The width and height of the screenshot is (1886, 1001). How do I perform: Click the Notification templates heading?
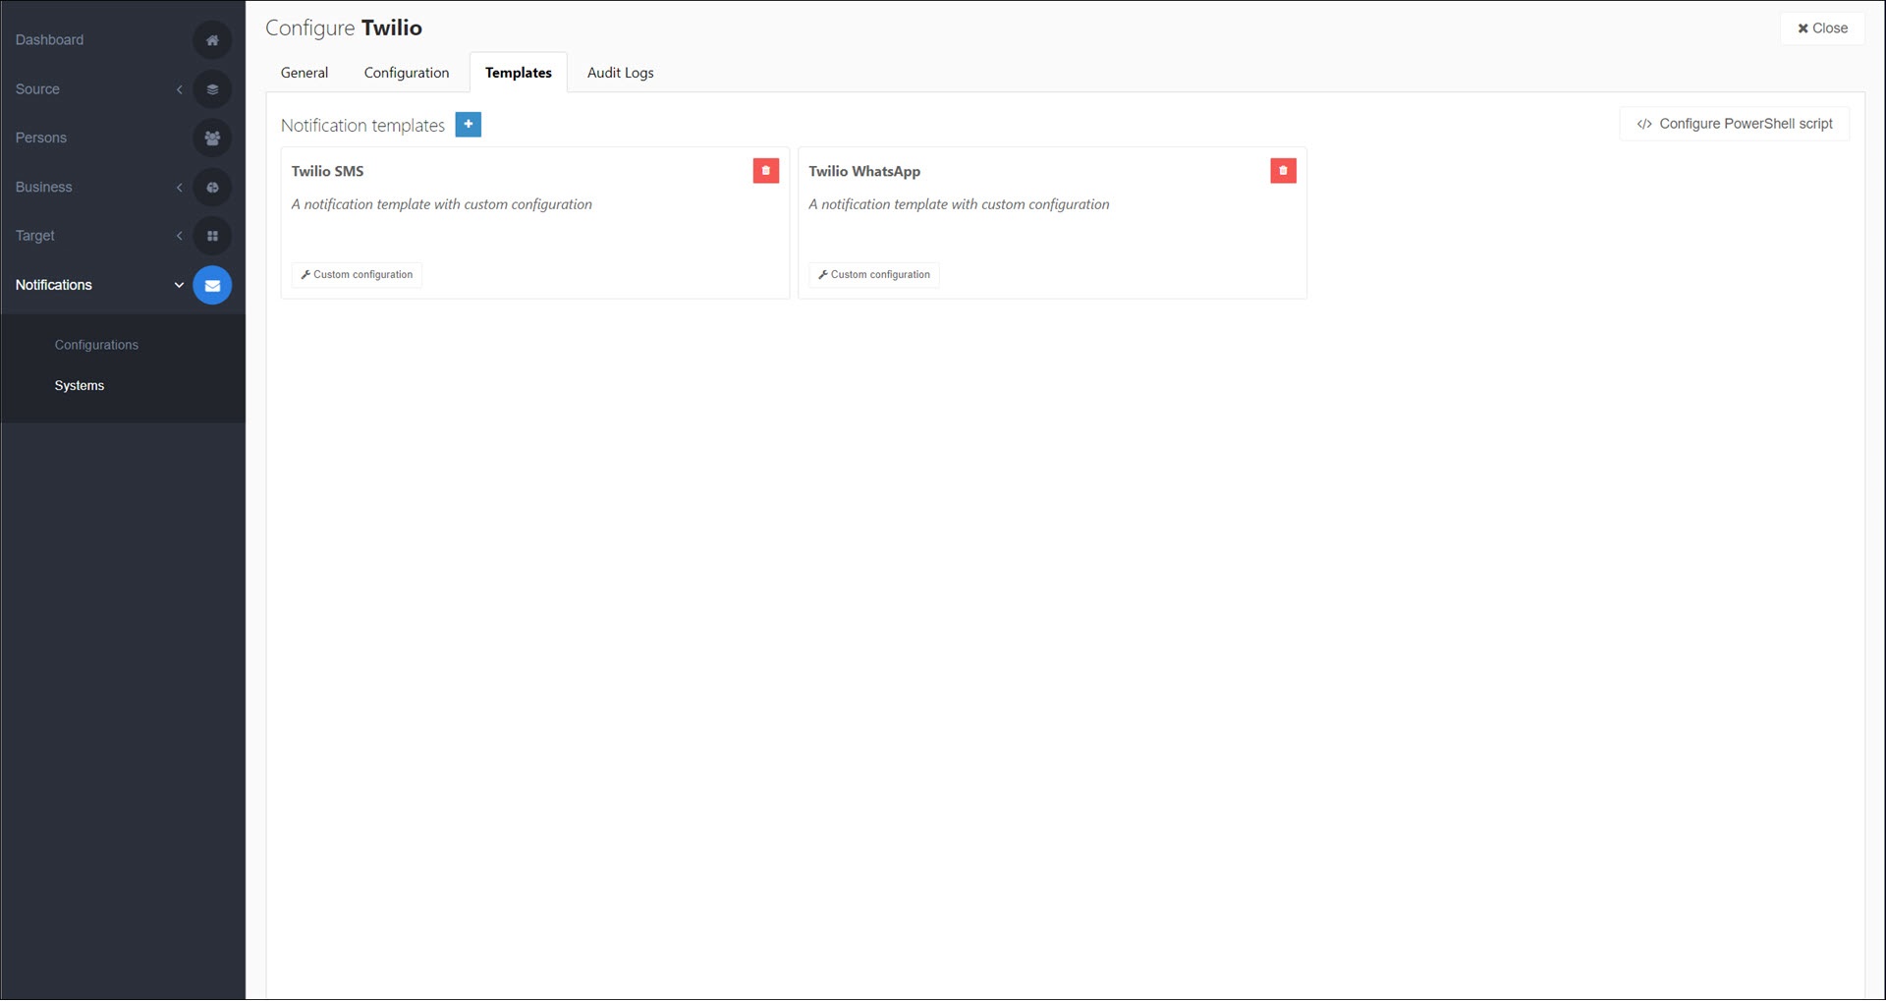[362, 126]
